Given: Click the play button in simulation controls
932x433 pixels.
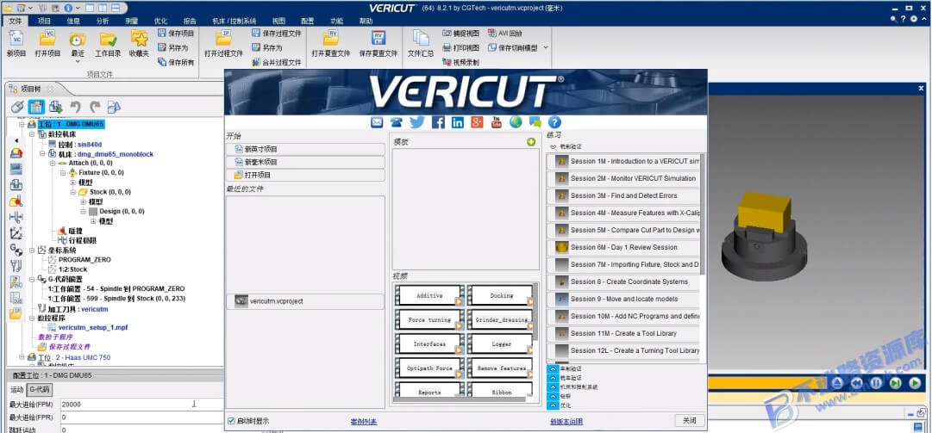Looking at the screenshot, I should tap(915, 382).
